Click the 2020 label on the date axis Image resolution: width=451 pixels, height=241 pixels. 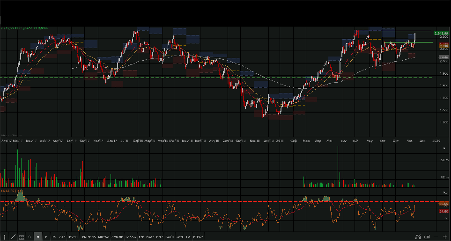tap(436, 140)
